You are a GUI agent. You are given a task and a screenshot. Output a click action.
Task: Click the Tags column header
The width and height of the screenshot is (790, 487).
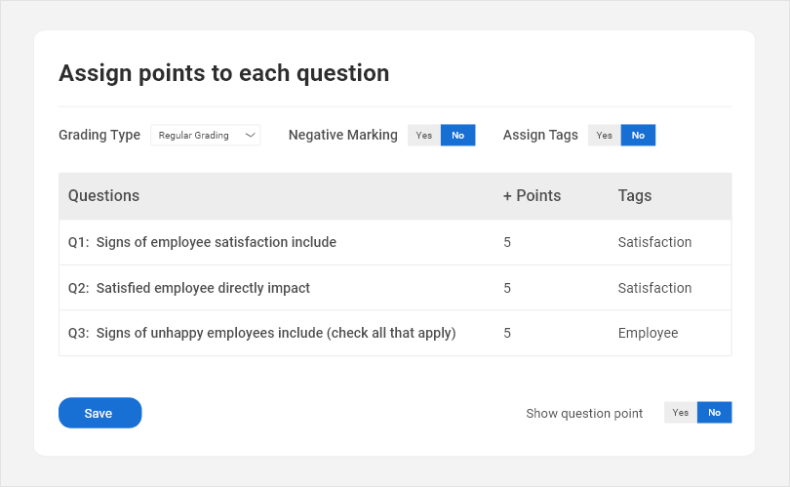point(635,196)
